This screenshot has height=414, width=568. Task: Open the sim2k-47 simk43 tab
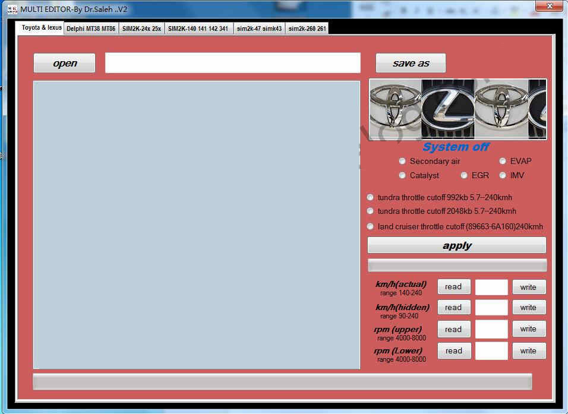click(259, 29)
